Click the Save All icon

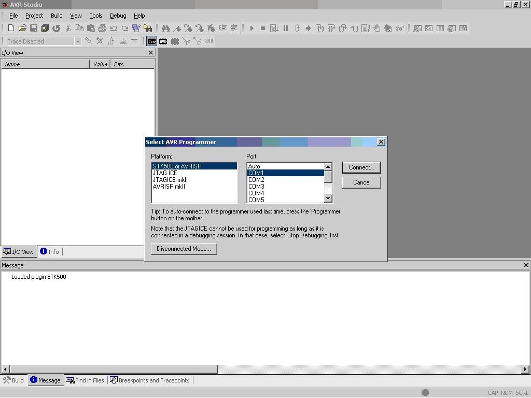pyautogui.click(x=45, y=28)
